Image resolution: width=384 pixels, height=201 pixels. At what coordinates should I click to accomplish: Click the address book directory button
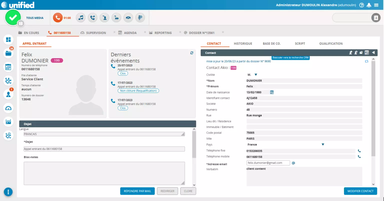(x=375, y=18)
